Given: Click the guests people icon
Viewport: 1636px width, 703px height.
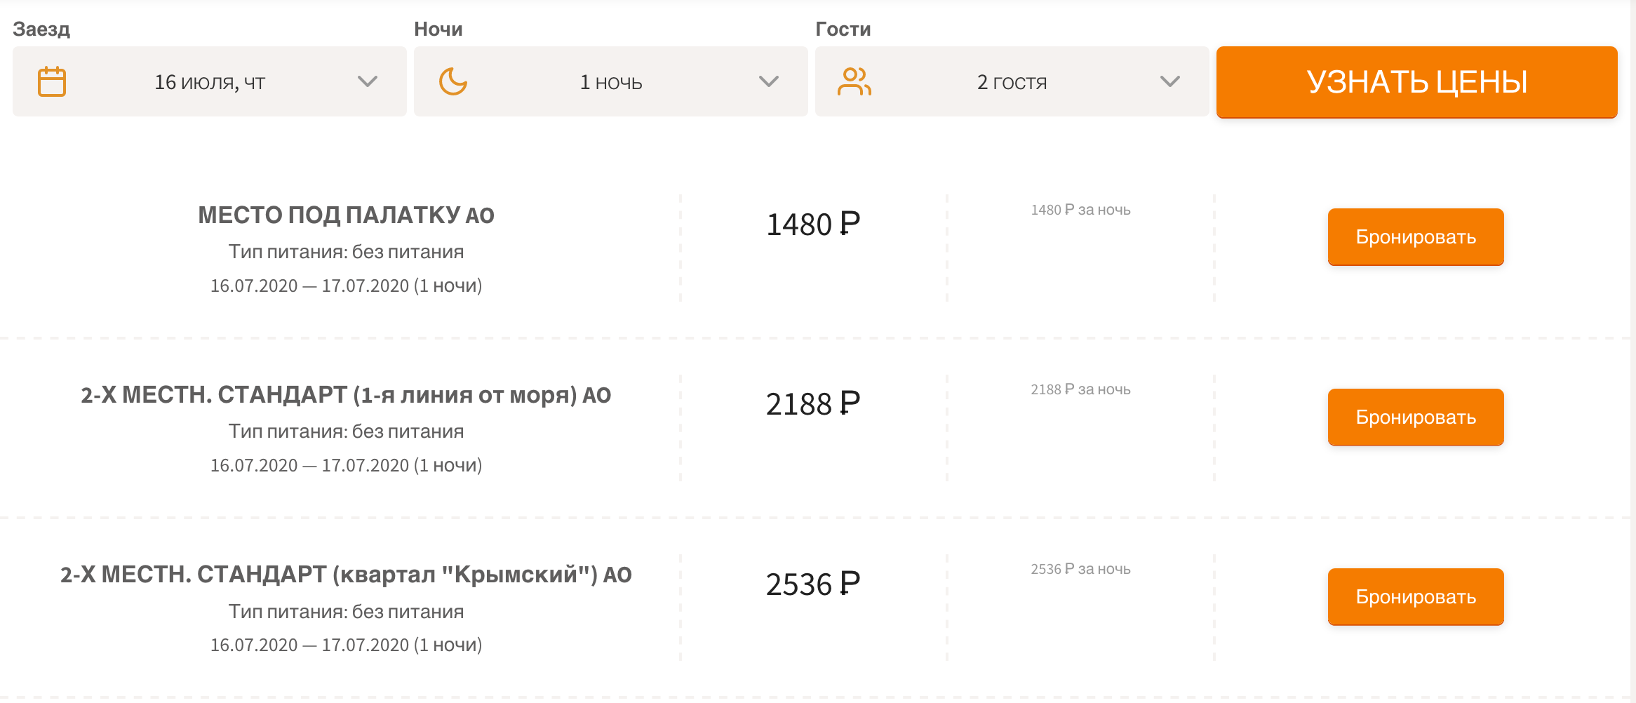Looking at the screenshot, I should pyautogui.click(x=854, y=81).
